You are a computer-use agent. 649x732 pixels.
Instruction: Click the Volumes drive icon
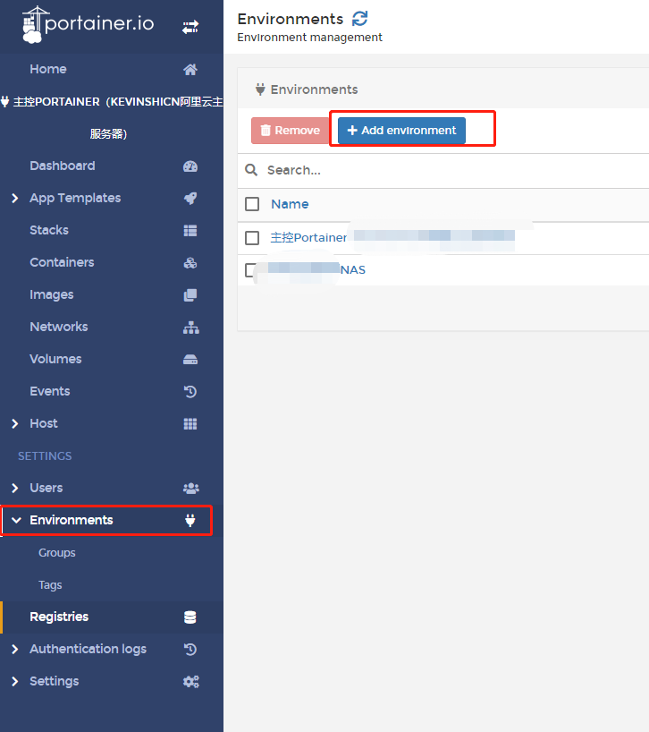click(x=190, y=360)
